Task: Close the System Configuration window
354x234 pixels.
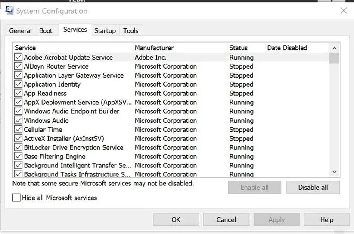Action: click(343, 11)
